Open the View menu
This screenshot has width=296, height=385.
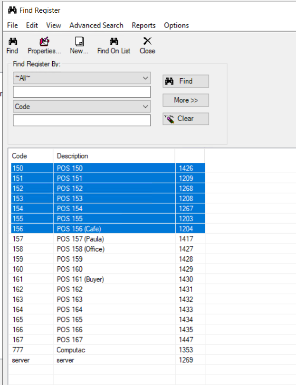(x=54, y=25)
